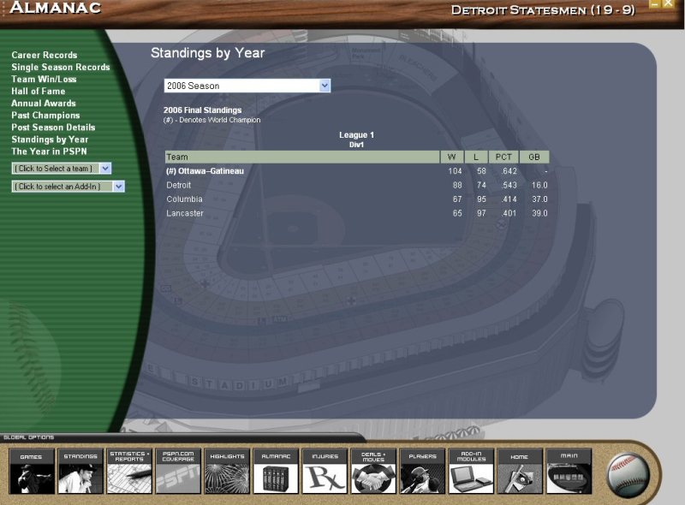Open Single Season Records link
The height and width of the screenshot is (505, 685).
tap(60, 67)
